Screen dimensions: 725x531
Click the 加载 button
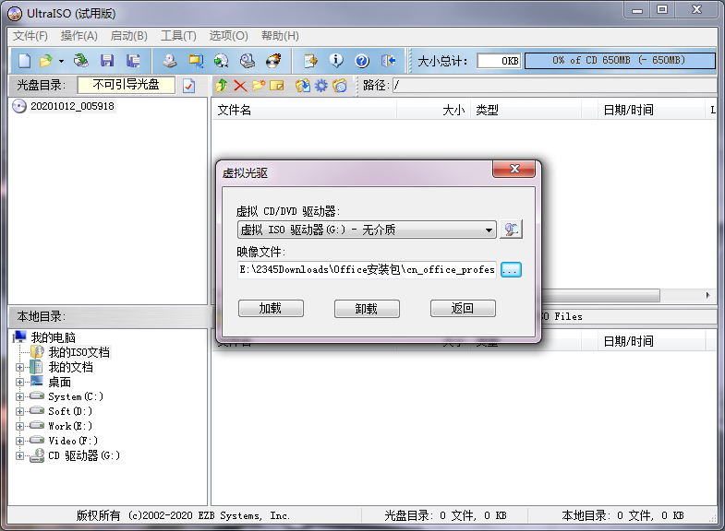(x=271, y=308)
